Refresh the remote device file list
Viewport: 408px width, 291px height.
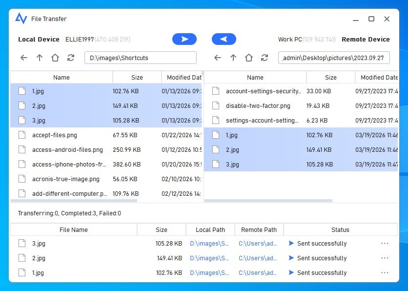pos(265,58)
